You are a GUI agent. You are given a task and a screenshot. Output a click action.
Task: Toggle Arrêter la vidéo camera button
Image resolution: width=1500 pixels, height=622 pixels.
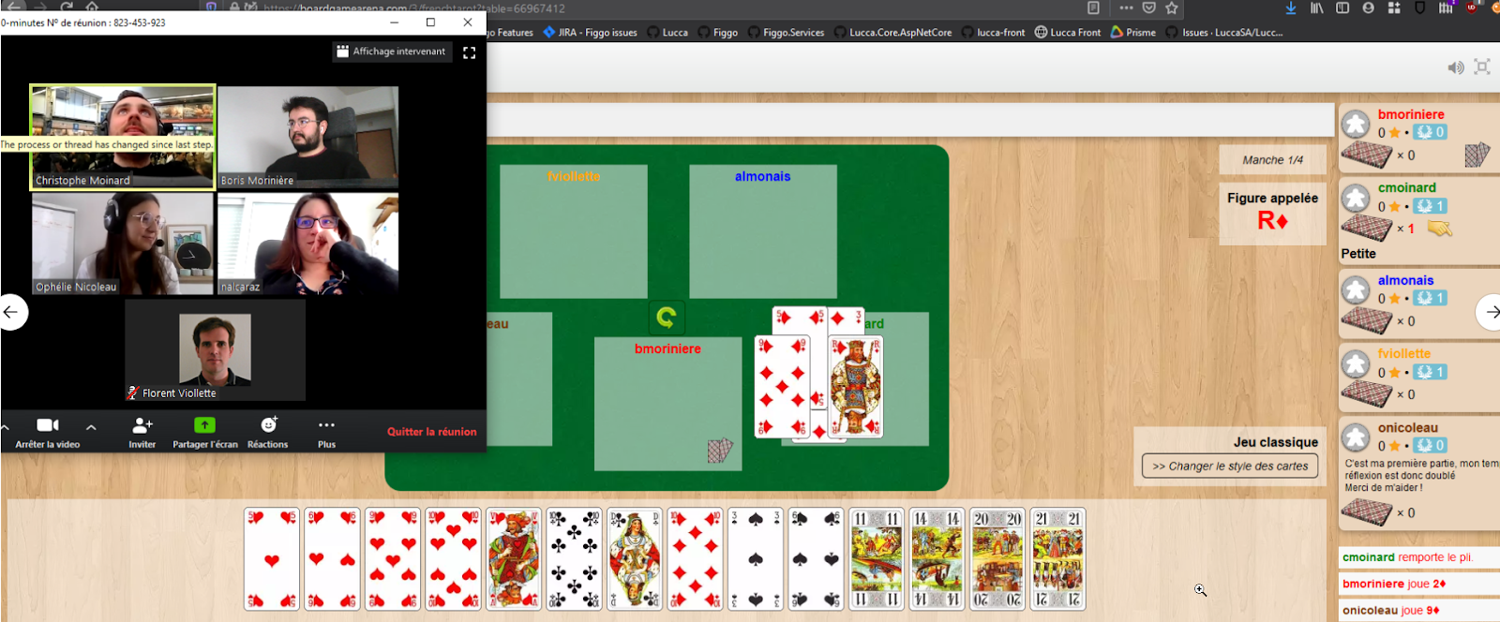click(x=48, y=432)
